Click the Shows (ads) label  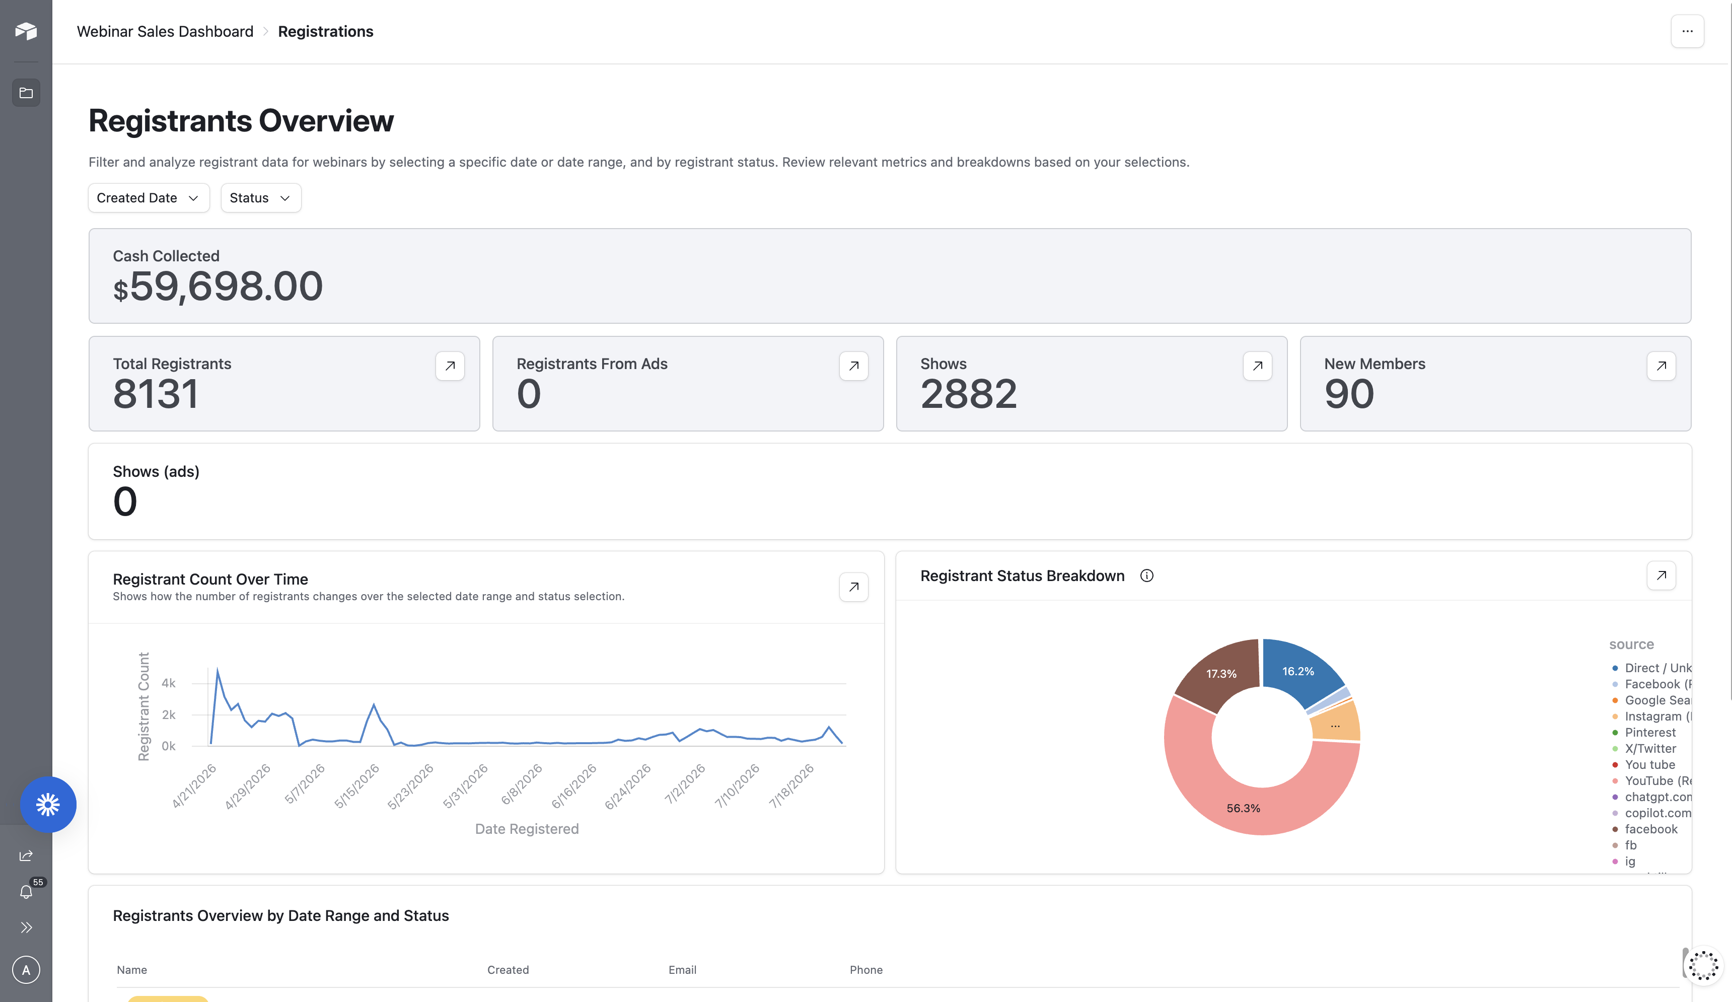click(x=156, y=471)
